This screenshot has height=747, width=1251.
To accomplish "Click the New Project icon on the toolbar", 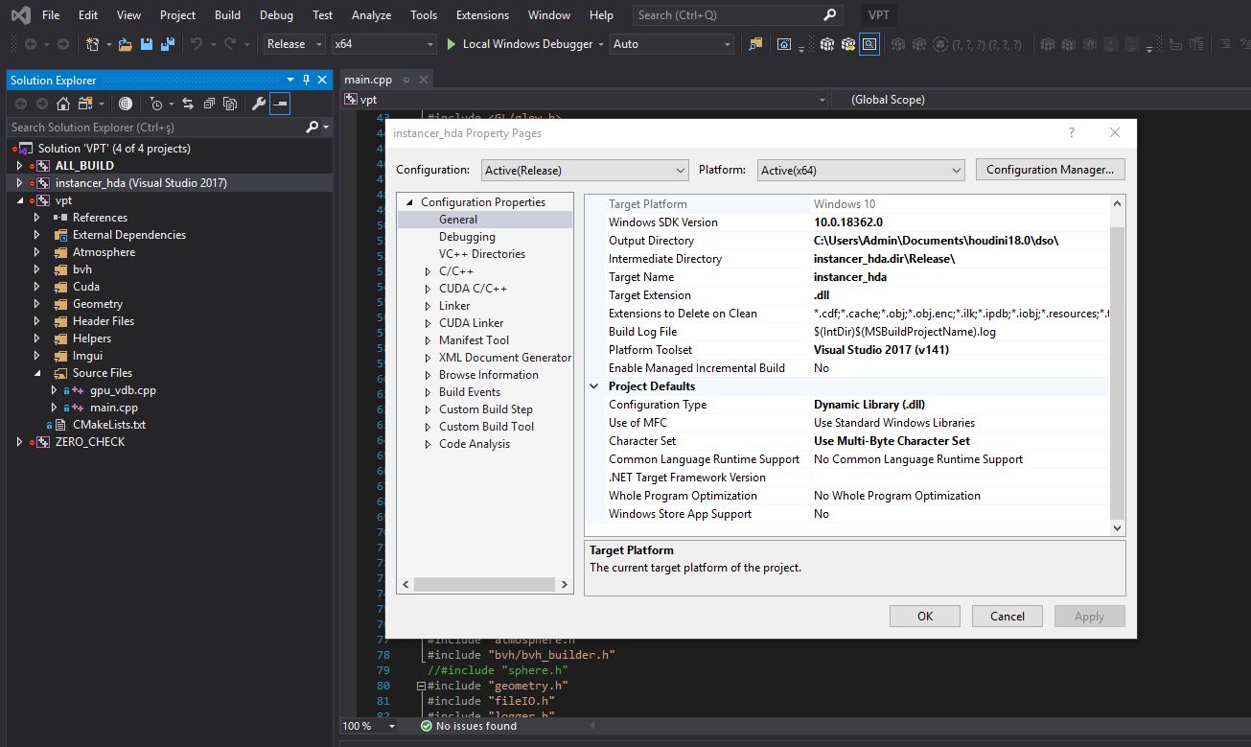I will 94,44.
